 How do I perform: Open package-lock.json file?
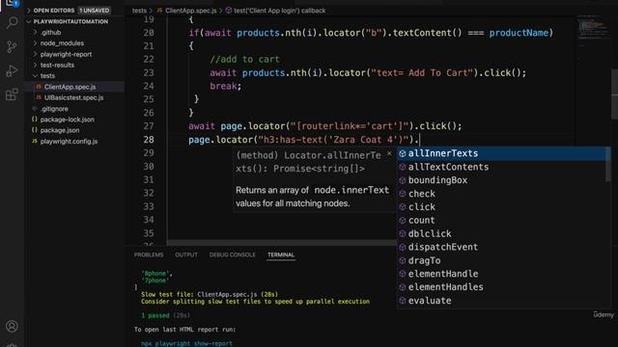point(67,120)
